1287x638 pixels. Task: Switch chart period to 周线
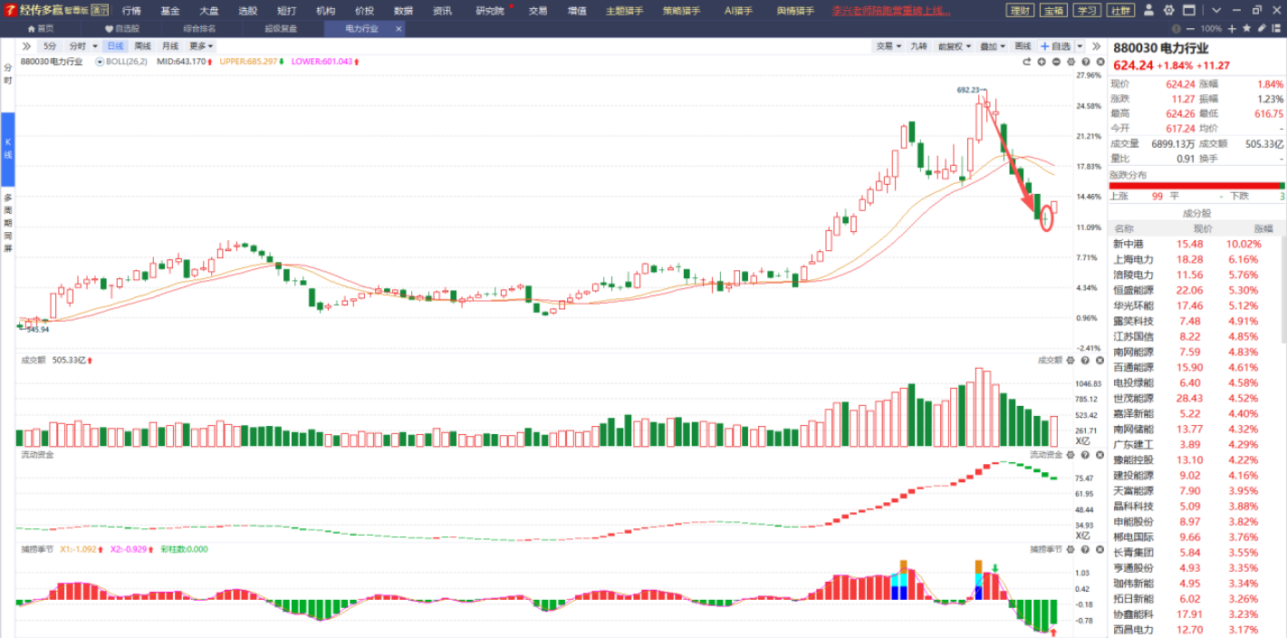(142, 46)
